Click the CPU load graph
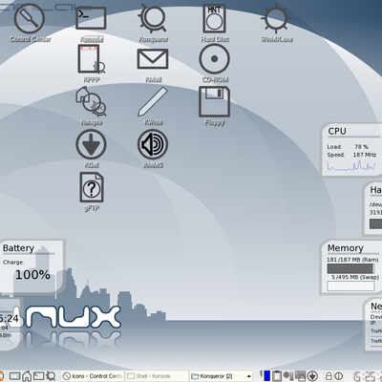The width and height of the screenshot is (382, 382). point(351,165)
